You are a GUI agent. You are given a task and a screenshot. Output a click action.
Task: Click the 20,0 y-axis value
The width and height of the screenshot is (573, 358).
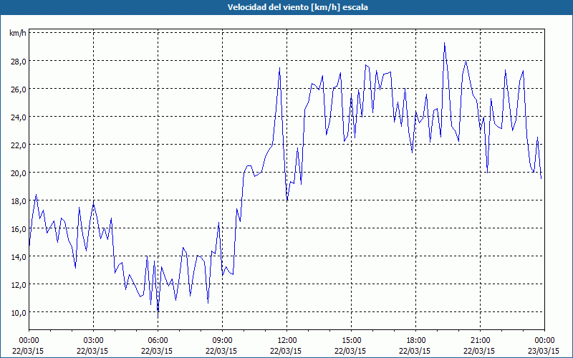18,173
